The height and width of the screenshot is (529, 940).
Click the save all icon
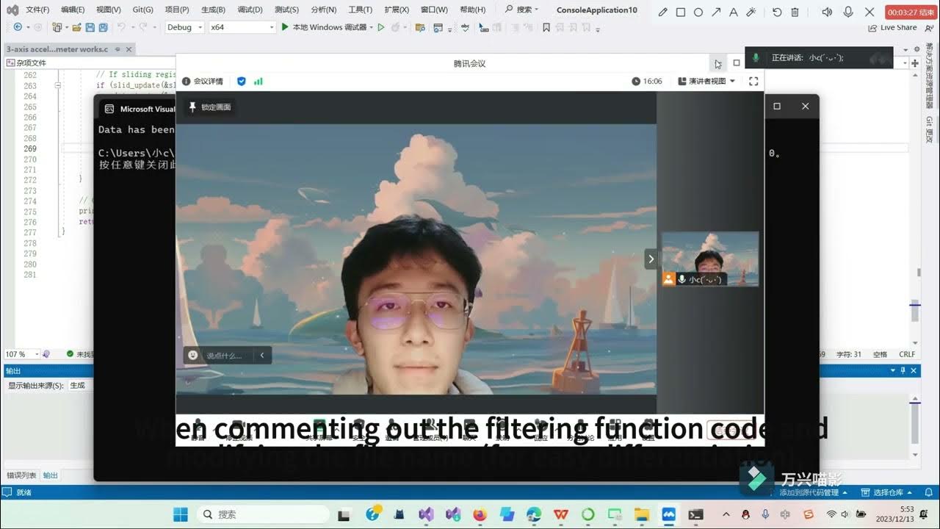[102, 27]
